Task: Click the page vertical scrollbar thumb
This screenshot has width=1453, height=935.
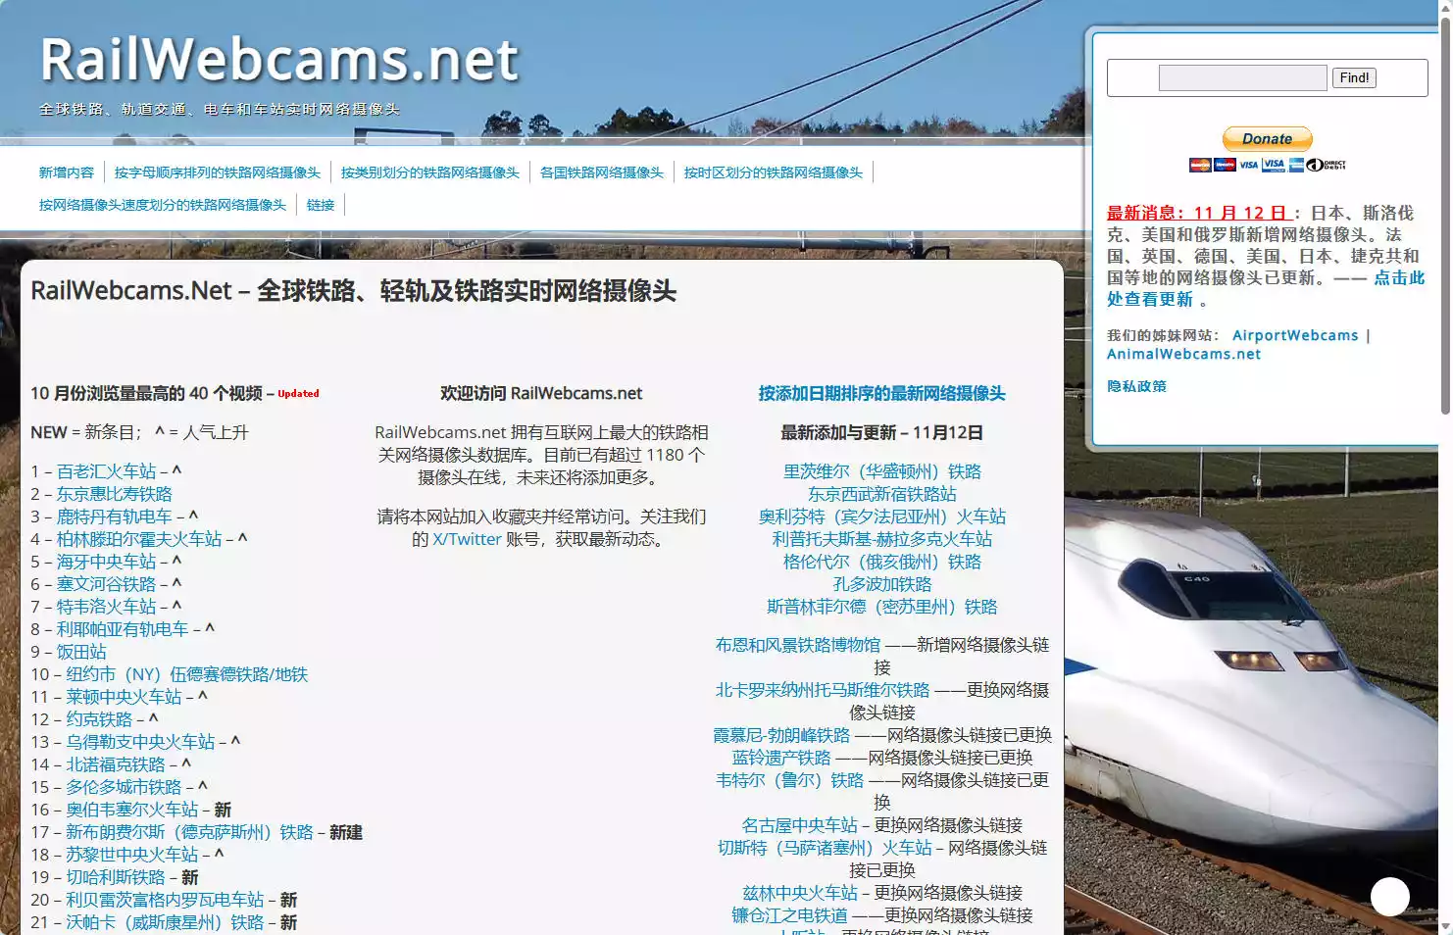Action: [x=1445, y=216]
